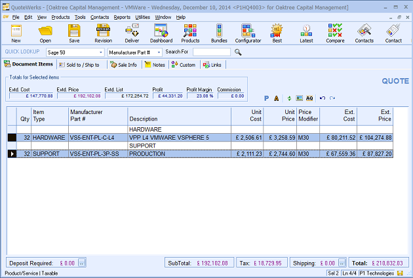
Task: Expand the Manufacturer Part # dropdown
Action: point(159,52)
